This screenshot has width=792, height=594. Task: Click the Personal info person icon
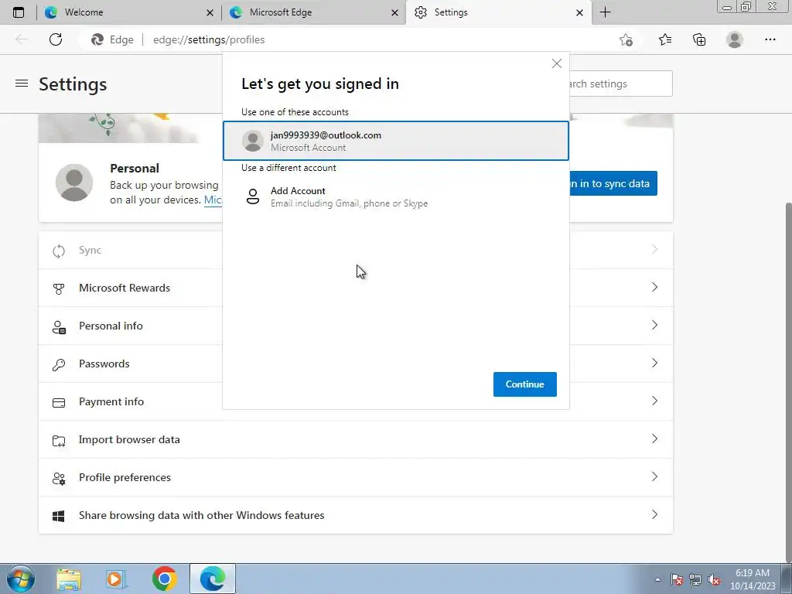point(59,327)
